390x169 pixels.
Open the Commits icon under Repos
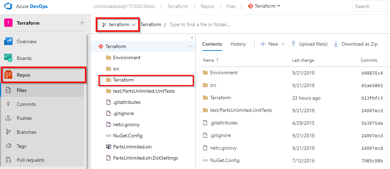click(x=8, y=104)
